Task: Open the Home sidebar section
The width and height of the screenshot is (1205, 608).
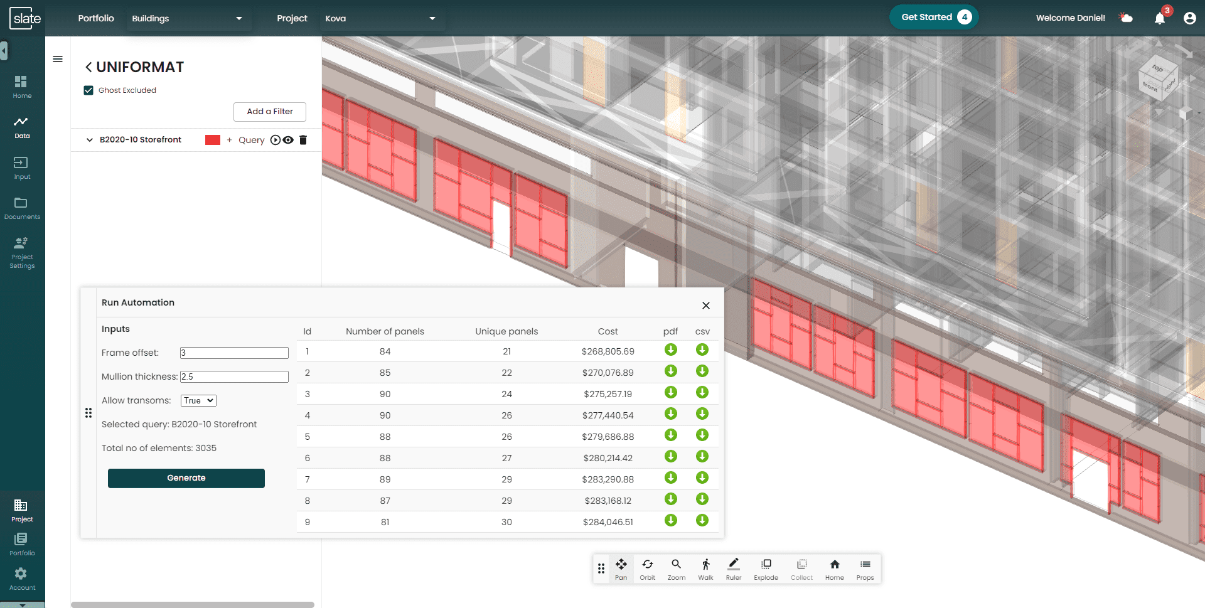Action: point(22,87)
